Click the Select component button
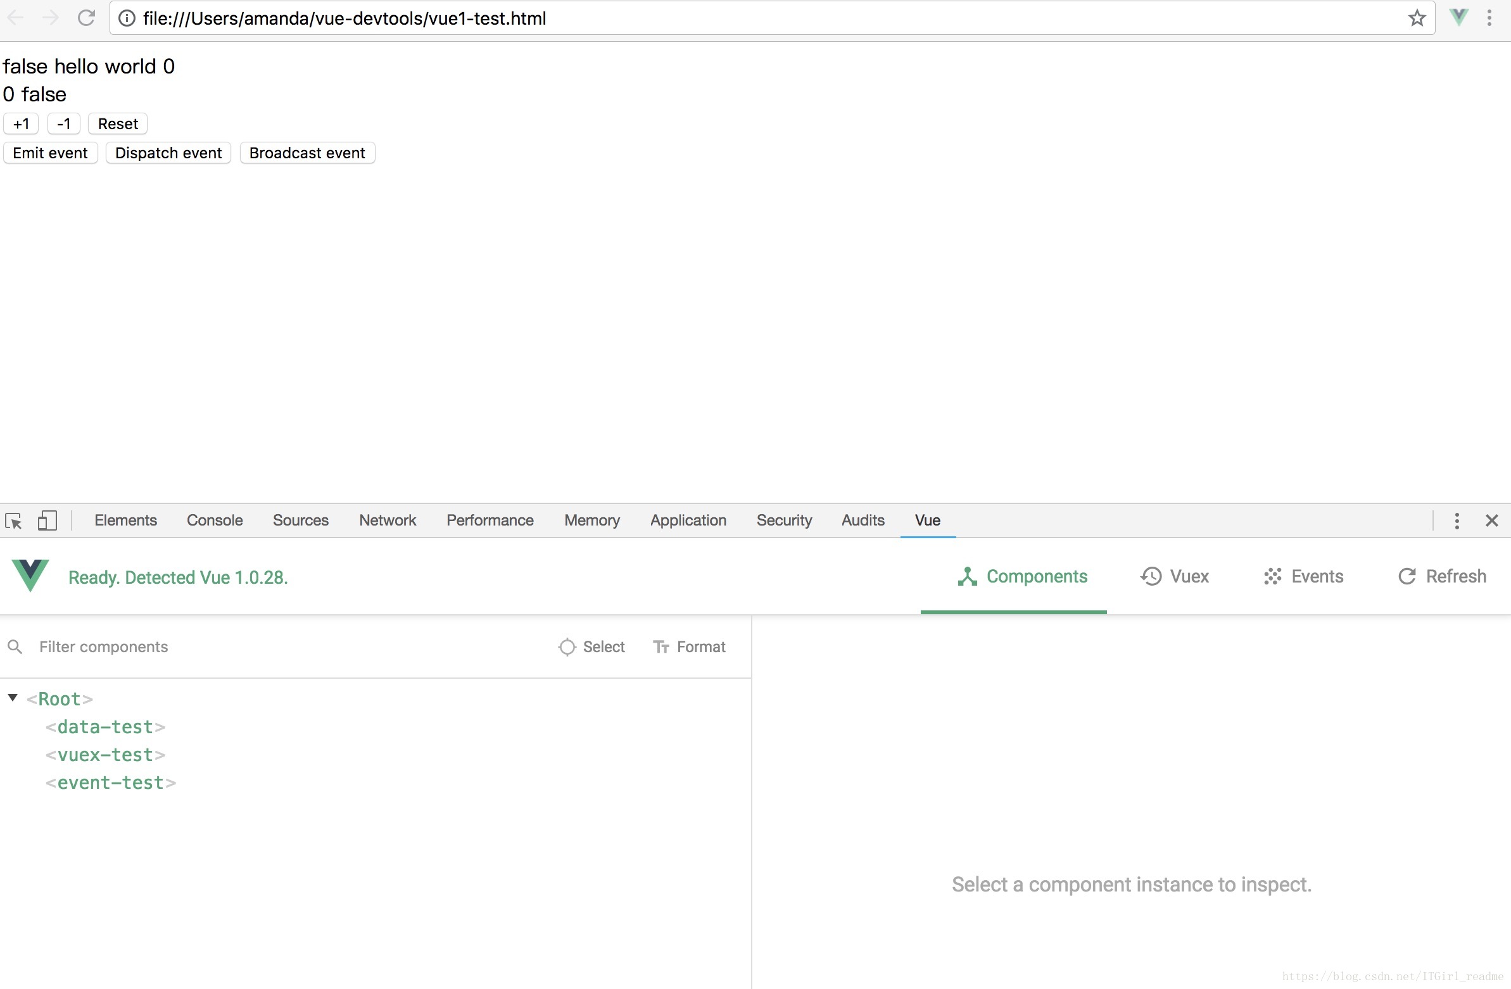Viewport: 1511px width, 989px height. pos(591,647)
